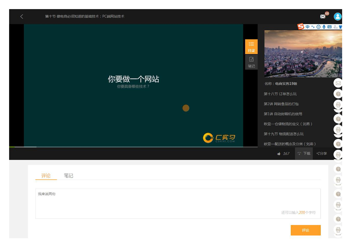
Task: Click the city skyline course thumbnail
Action: coord(303,53)
